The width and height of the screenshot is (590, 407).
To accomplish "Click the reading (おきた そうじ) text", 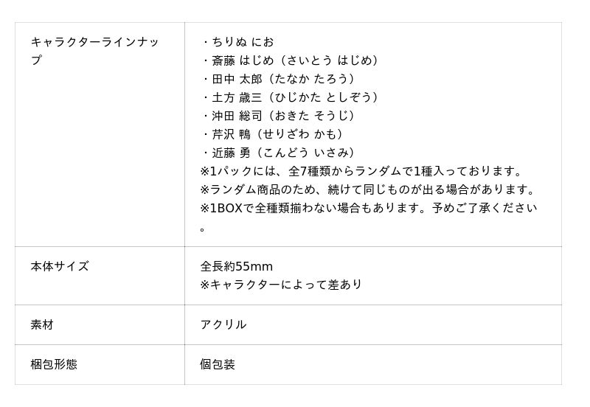I will tap(311, 116).
